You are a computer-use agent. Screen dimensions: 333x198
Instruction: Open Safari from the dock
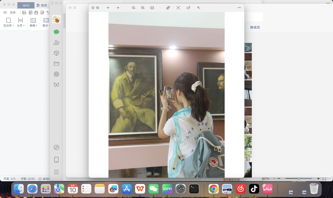coord(32,189)
